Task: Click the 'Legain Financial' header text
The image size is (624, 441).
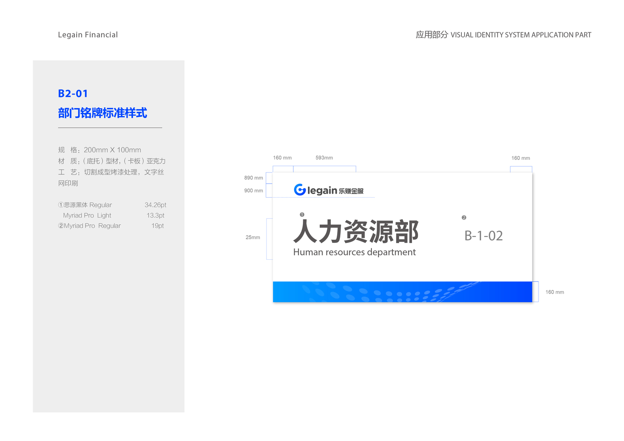Action: click(x=88, y=35)
